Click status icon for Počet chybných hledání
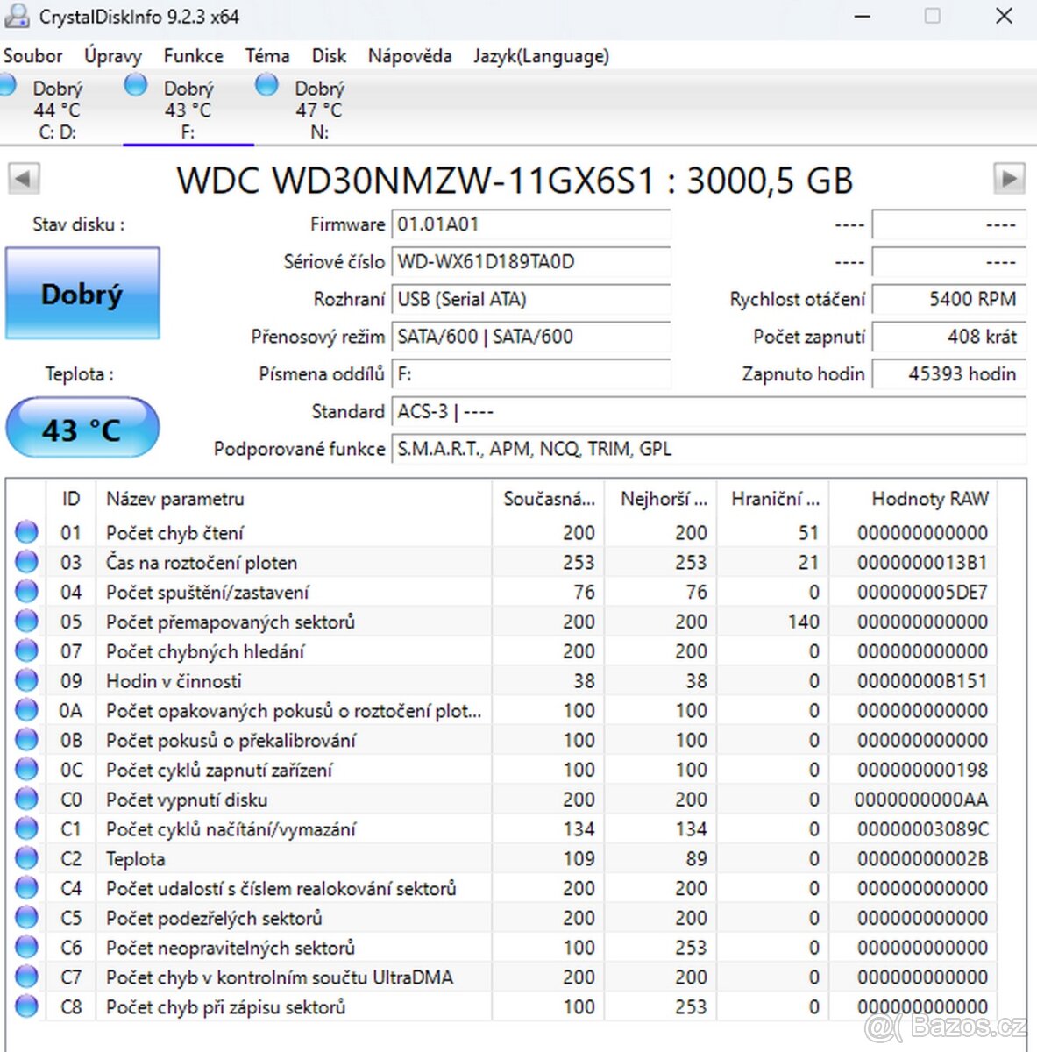This screenshot has height=1052, width=1037. [x=27, y=650]
